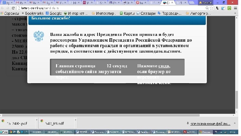Click the vertical scrollbar thumb
This screenshot has width=241, height=136.
click(x=237, y=100)
